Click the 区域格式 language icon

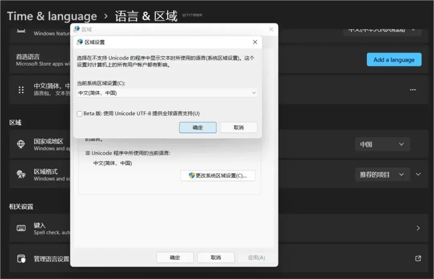pyautogui.click(x=21, y=174)
